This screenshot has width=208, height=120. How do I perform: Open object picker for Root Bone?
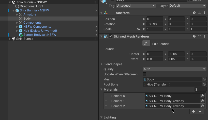(204, 84)
